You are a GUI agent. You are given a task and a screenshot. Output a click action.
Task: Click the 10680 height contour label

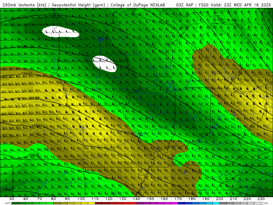click(x=7, y=190)
